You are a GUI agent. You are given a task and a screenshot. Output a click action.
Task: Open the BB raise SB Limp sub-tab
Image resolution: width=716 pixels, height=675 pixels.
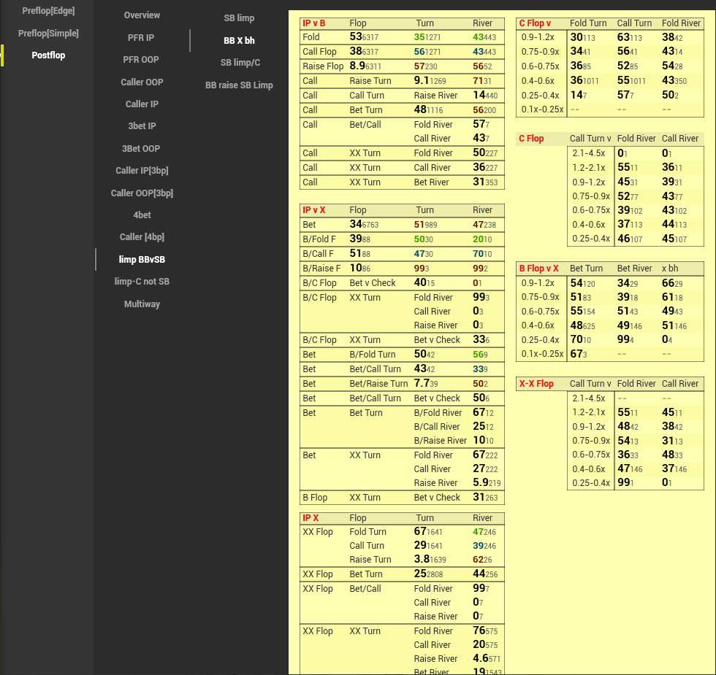pyautogui.click(x=239, y=85)
